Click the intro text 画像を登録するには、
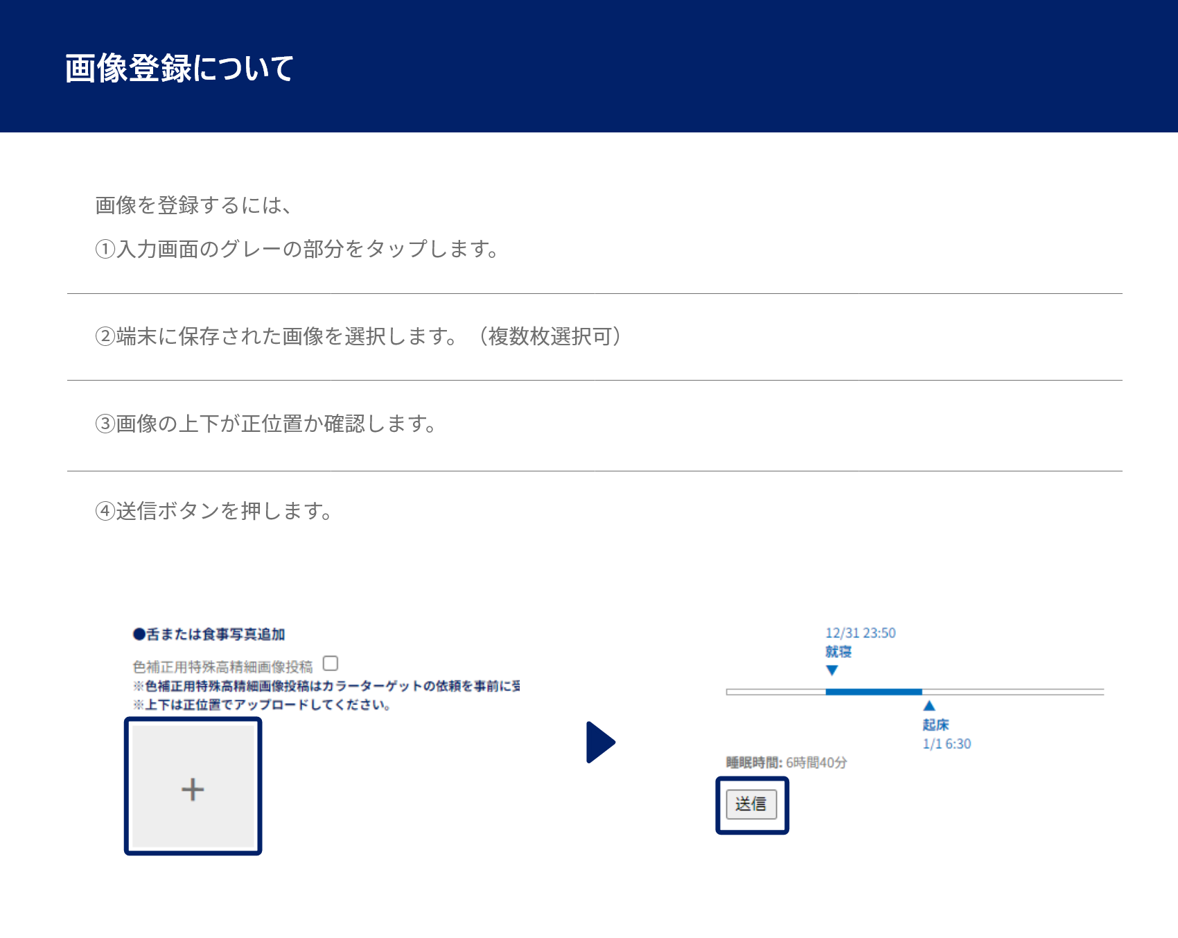 click(193, 205)
